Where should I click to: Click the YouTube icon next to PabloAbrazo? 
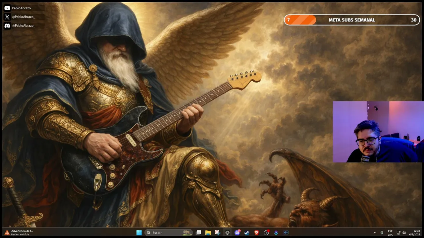coord(7,8)
